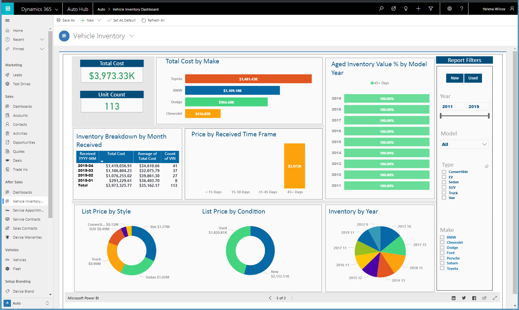Click the advanced find filter icon
The width and height of the screenshot is (519, 310).
[431, 9]
